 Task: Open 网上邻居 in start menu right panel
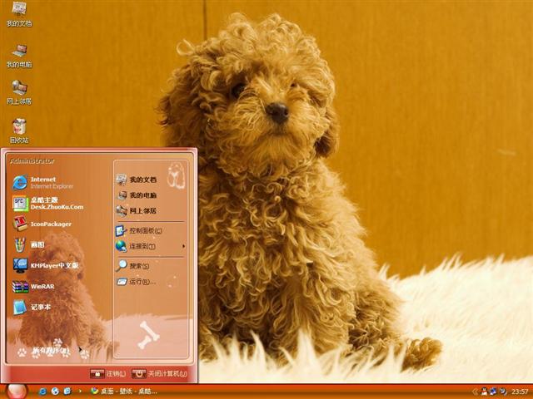click(137, 210)
